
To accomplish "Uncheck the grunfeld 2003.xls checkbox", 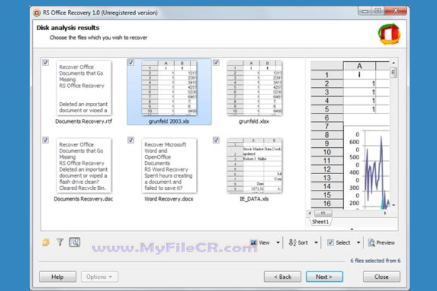I will [131, 62].
